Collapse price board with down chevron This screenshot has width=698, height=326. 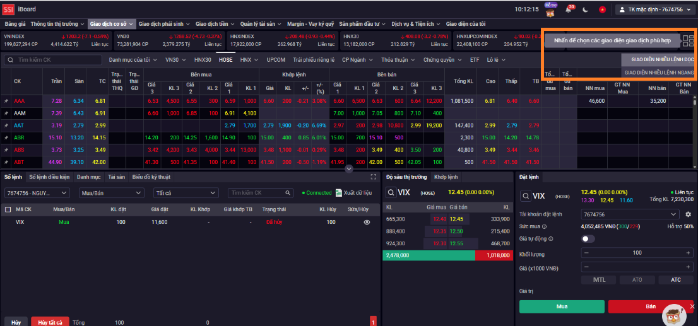(x=349, y=169)
